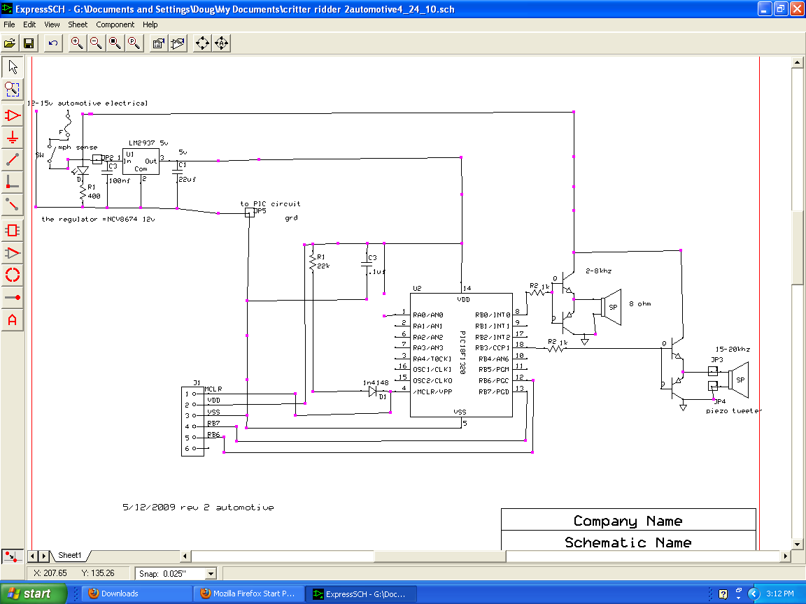
Task: Click horizontal scrollbar left arrow
Action: 185,556
